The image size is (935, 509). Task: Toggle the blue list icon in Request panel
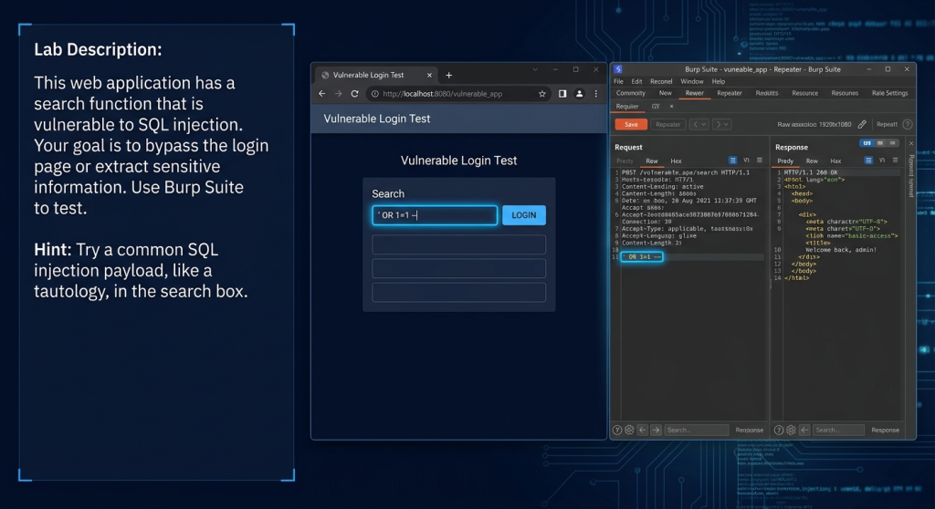(x=733, y=161)
